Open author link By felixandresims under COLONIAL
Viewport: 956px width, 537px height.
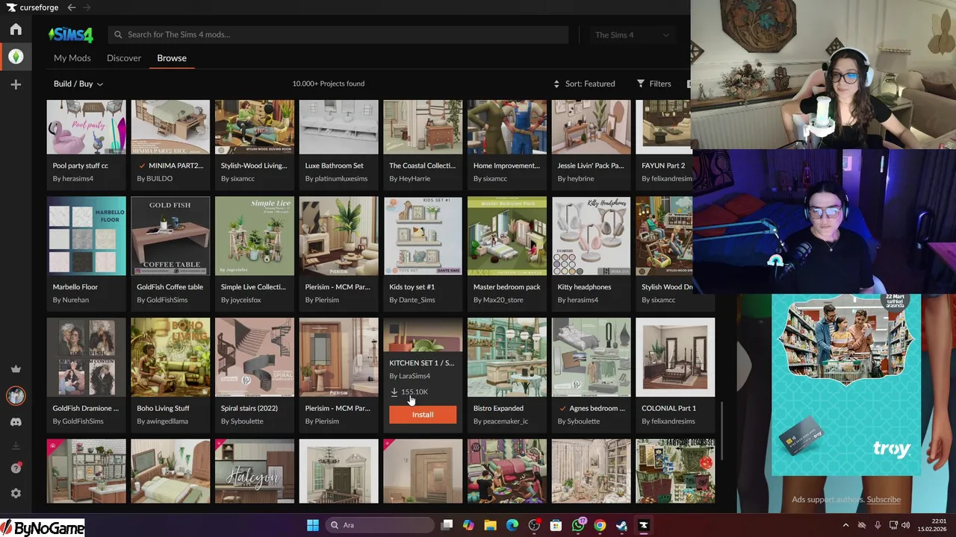click(668, 421)
